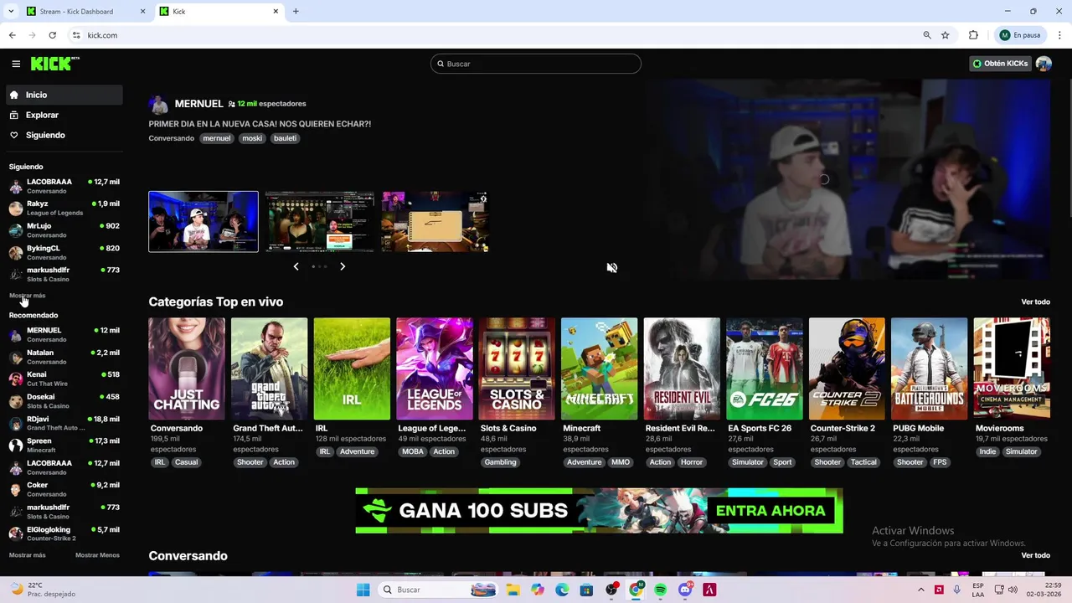Open MrLujo channel in sidebar

pos(64,230)
